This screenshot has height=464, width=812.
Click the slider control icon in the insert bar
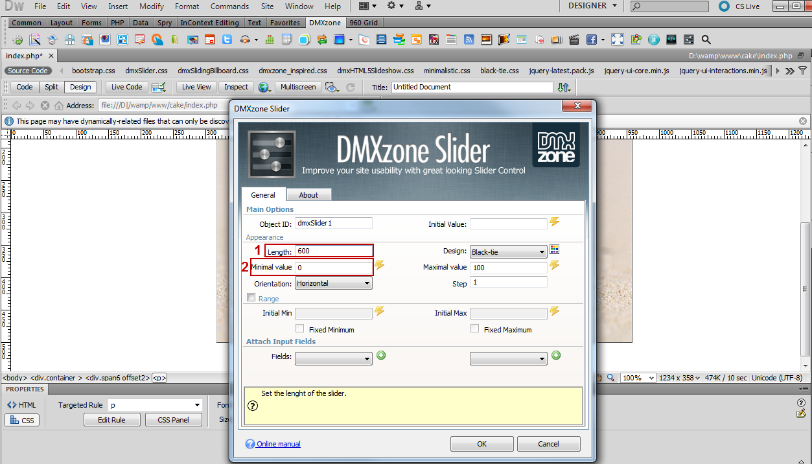point(689,40)
